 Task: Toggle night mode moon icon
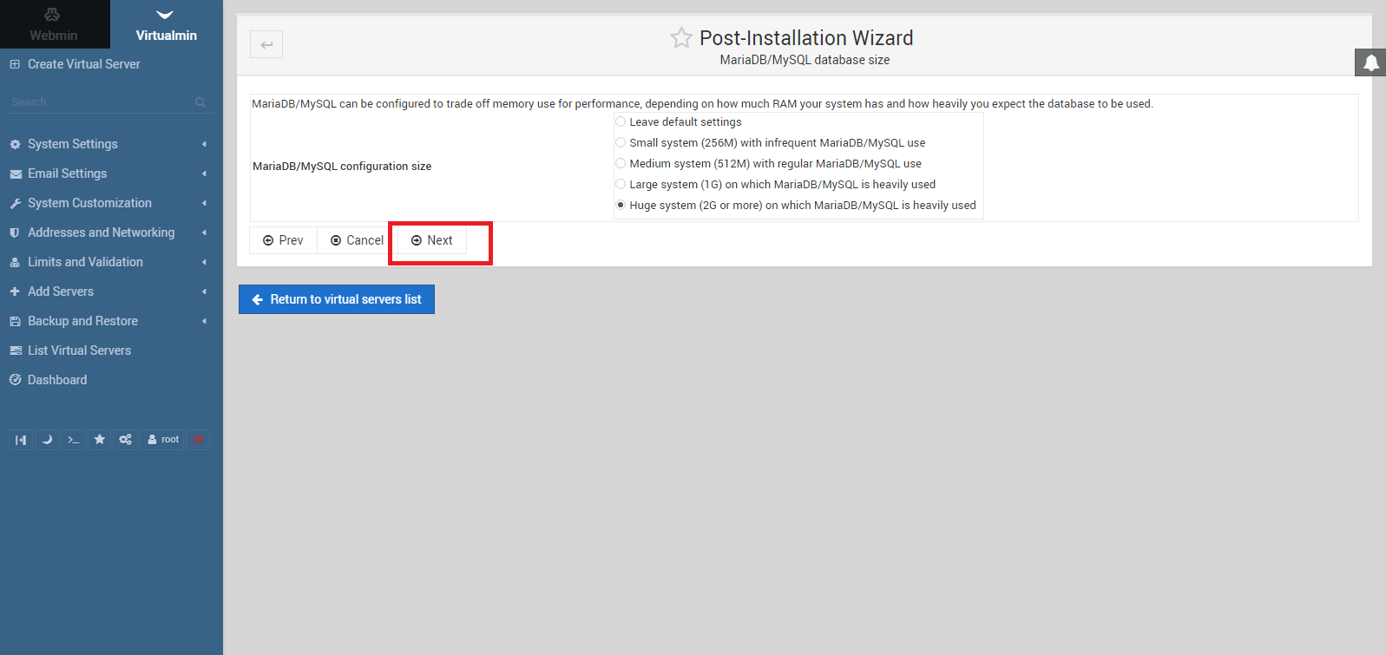pyautogui.click(x=47, y=440)
